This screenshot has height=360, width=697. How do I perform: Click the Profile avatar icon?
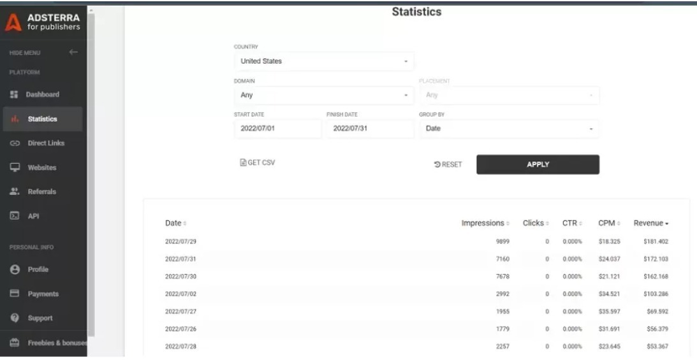coord(15,270)
